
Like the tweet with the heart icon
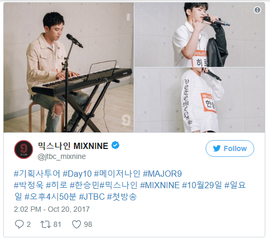77,224
